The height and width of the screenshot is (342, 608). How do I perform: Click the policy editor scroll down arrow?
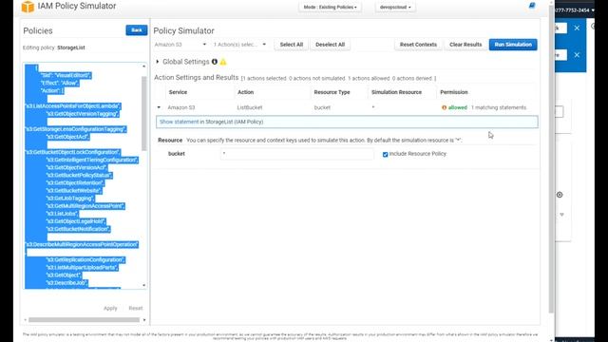point(144,285)
